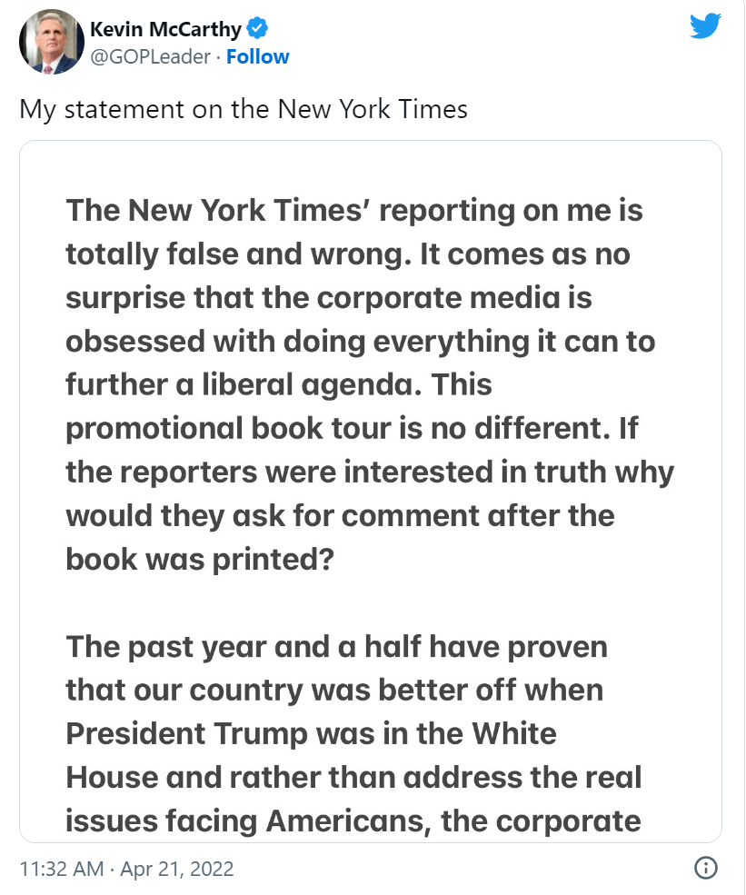Open the Twitter bird logo link
This screenshot has height=895, width=746.
[x=705, y=25]
